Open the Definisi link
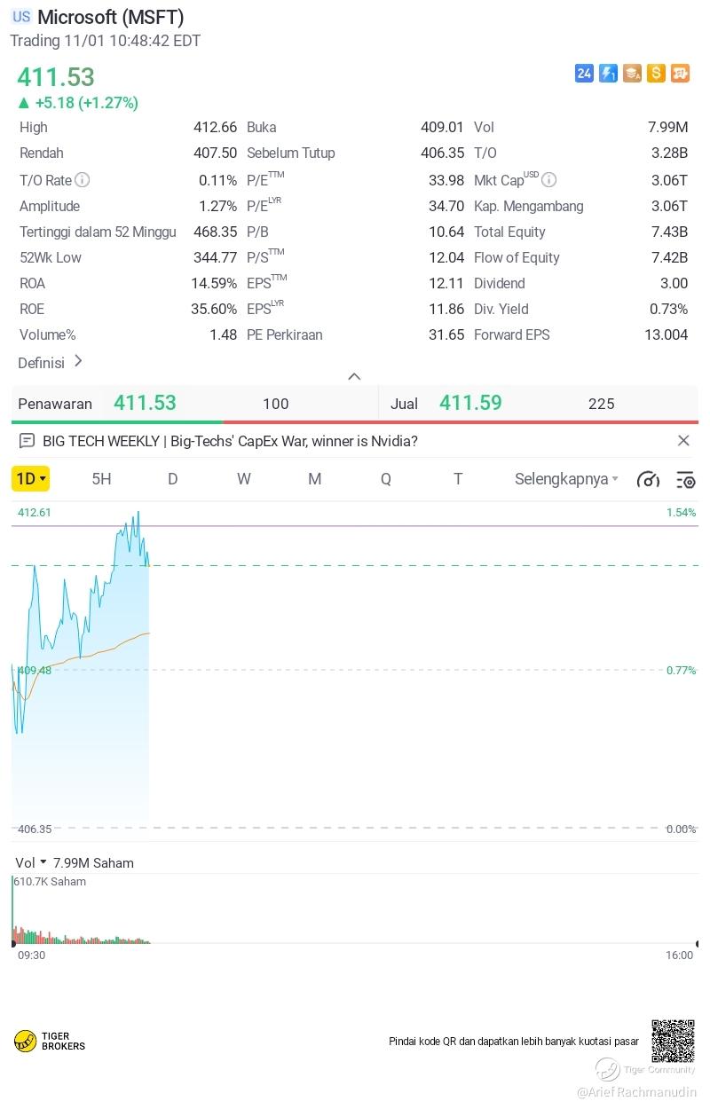Image resolution: width=710 pixels, height=1109 pixels. [x=51, y=362]
